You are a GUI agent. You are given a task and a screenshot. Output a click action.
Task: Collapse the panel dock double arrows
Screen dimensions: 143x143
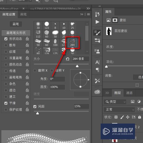[100, 6]
